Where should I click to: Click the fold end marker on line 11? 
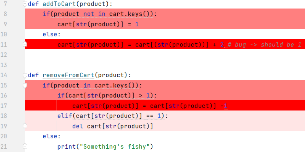(25, 45)
